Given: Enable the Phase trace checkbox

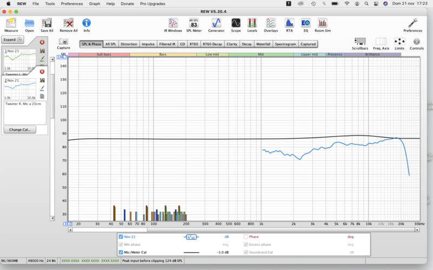Looking at the screenshot, I should [246, 237].
